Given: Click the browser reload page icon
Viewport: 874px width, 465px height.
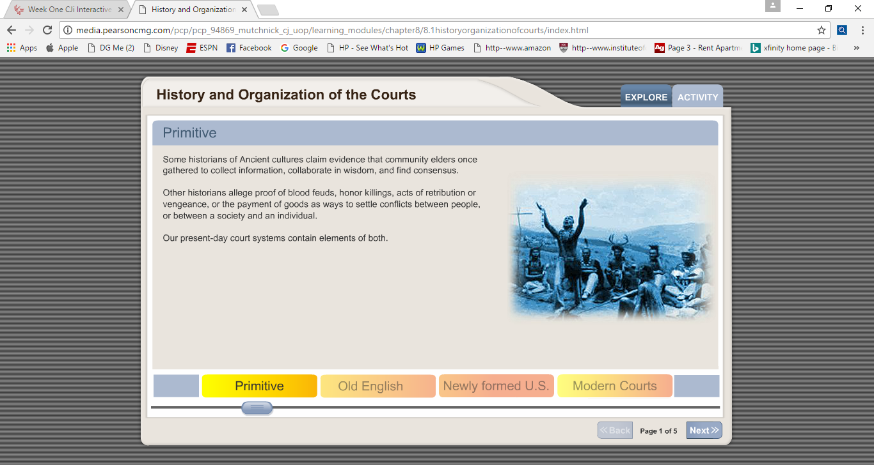Looking at the screenshot, I should tap(47, 30).
